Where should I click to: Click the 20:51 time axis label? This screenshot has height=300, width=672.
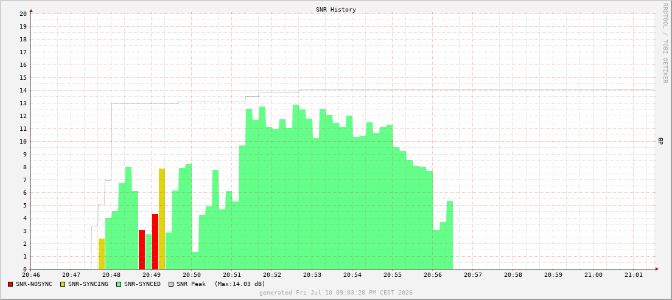(x=232, y=274)
